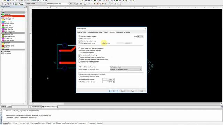Toggle Re-route traces when part is moved
The width and height of the screenshot is (223, 125).
pyautogui.click(x=79, y=51)
